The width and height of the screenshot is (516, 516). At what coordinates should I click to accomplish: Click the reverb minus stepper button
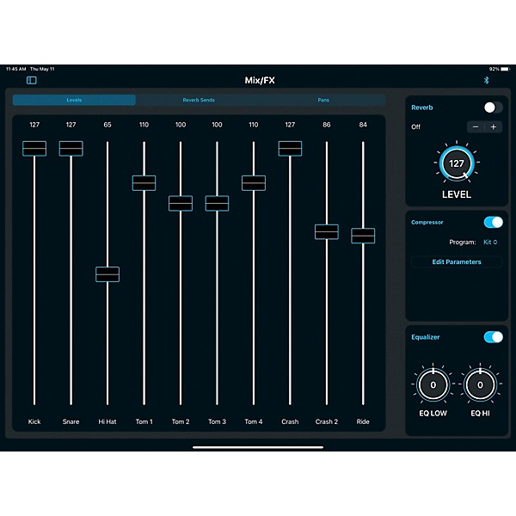point(475,126)
